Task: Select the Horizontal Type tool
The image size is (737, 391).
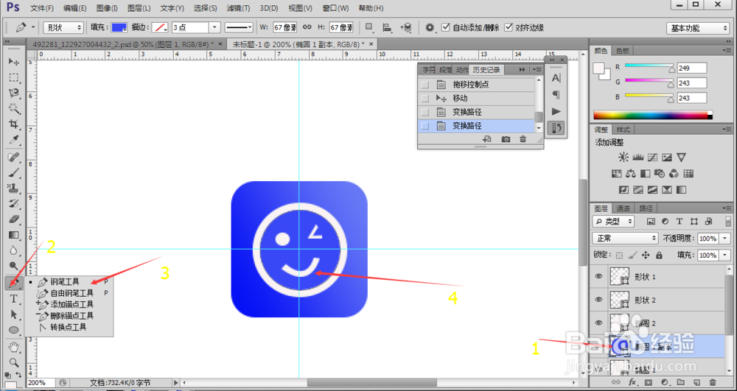Action: pyautogui.click(x=13, y=299)
